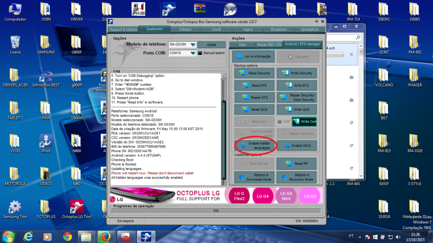Click the search icon in background window
This screenshot has width=433, height=243.
coord(358,37)
